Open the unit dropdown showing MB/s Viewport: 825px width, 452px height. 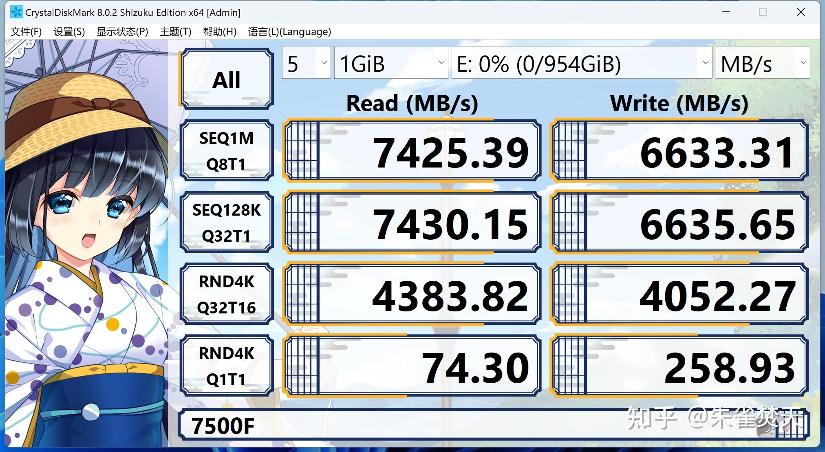762,63
